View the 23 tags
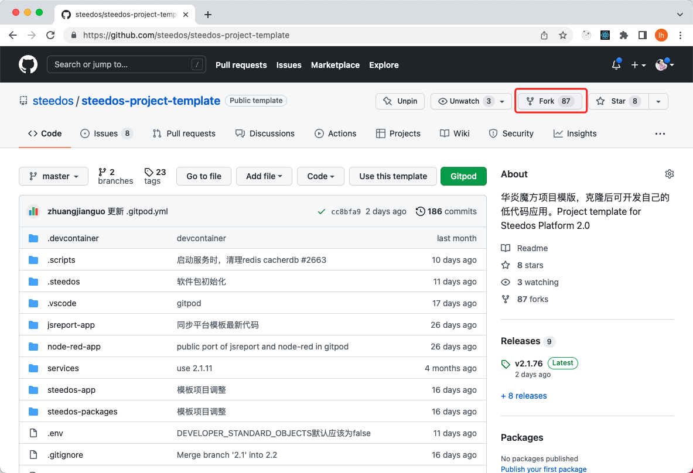 pos(155,176)
